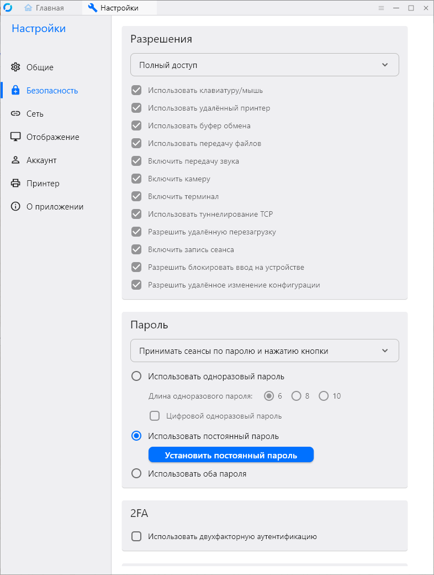
Task: Click the person icon for Аккаунт
Action: tap(15, 160)
